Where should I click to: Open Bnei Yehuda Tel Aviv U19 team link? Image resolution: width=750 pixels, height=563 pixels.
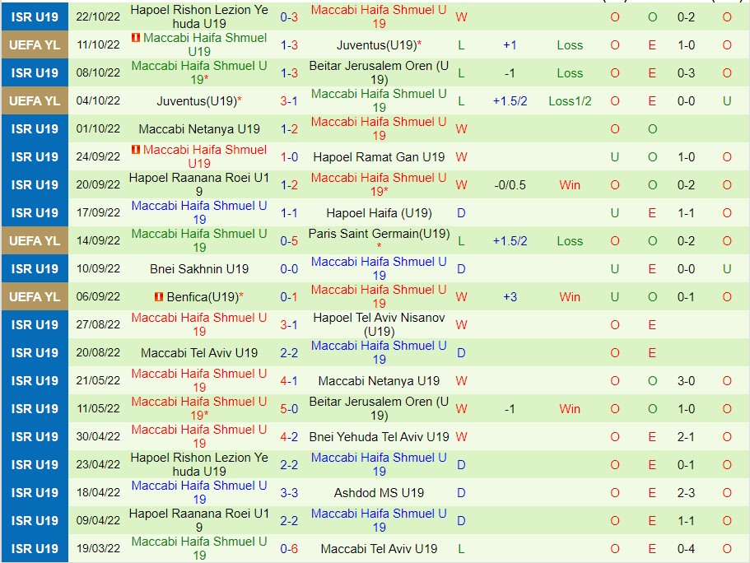[x=379, y=437]
